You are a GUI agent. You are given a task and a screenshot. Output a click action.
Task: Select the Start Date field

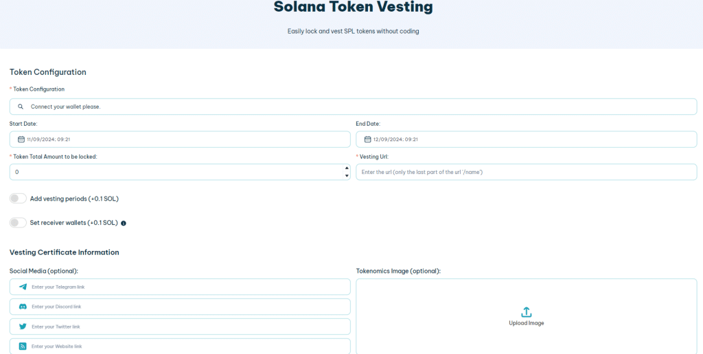click(x=180, y=140)
